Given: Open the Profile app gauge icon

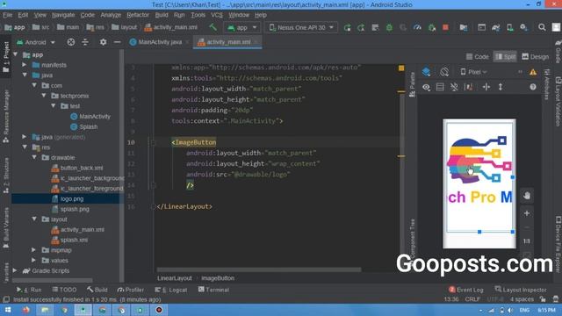Looking at the screenshot, I should (417, 27).
